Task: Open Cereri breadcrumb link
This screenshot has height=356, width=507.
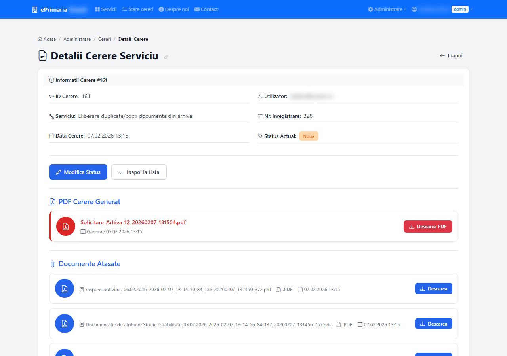Action: (105, 39)
